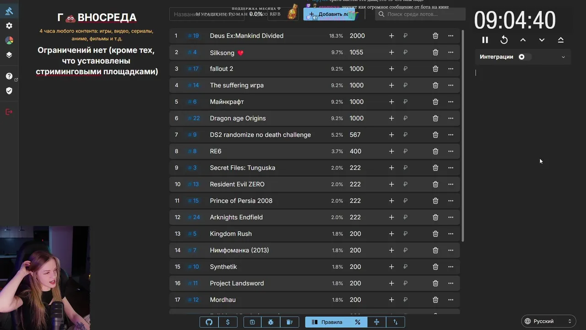Add amount to Prince of Persia 2008
The image size is (586, 330).
391,201
